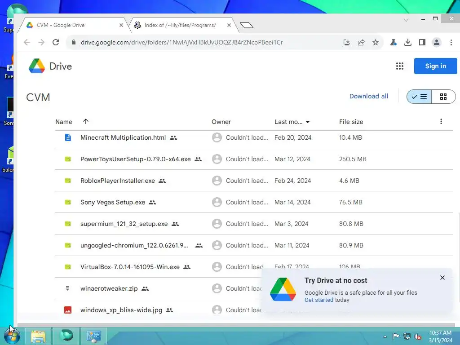Click the share page icon in address bar
This screenshot has height=345, width=460.
[x=361, y=42]
